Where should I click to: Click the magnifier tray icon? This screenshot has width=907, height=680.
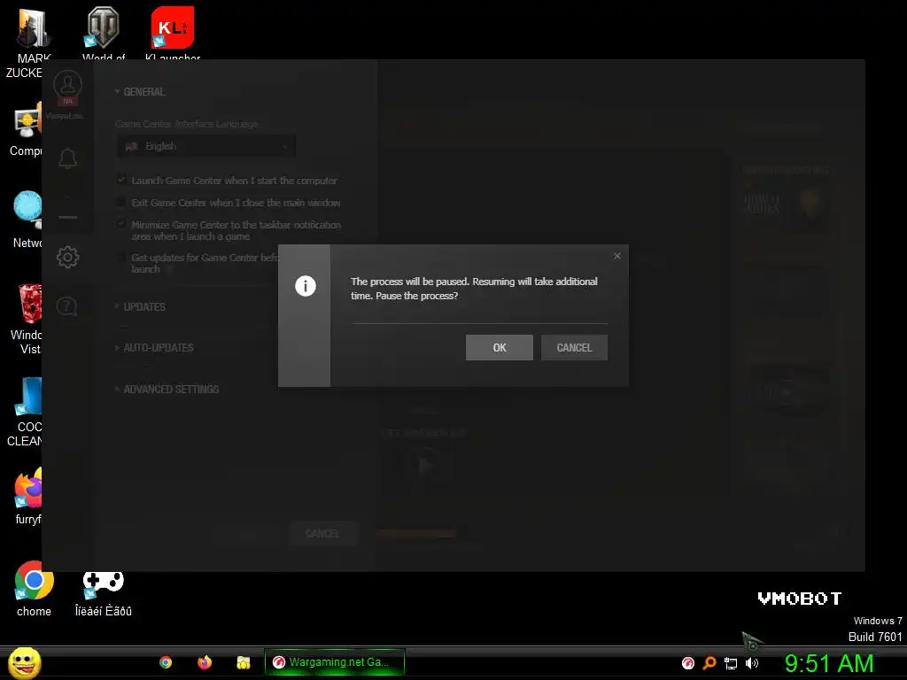(709, 663)
